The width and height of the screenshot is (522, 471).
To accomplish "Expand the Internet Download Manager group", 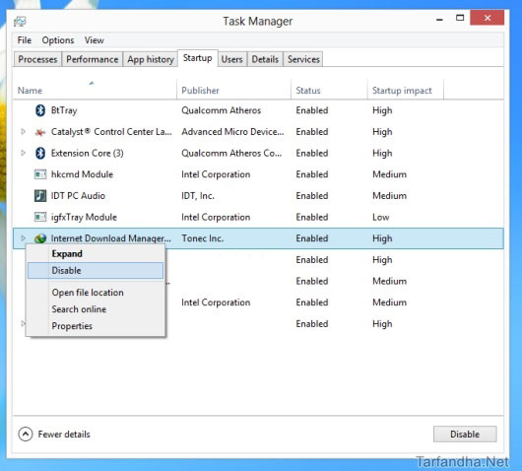I will point(23,238).
